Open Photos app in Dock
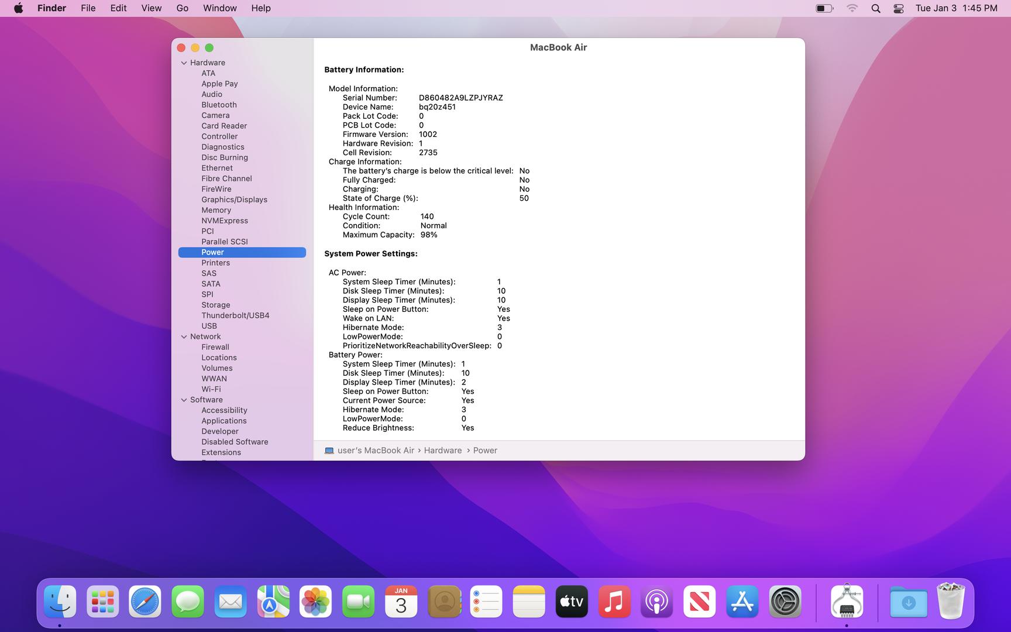This screenshot has width=1011, height=632. click(x=316, y=602)
